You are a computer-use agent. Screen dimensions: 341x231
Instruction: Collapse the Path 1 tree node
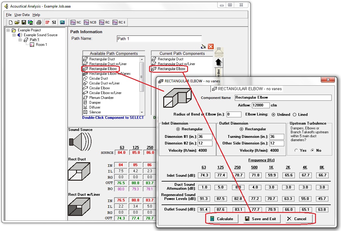[x=20, y=40]
